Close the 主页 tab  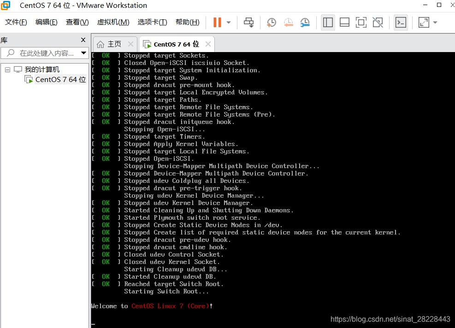[x=130, y=44]
